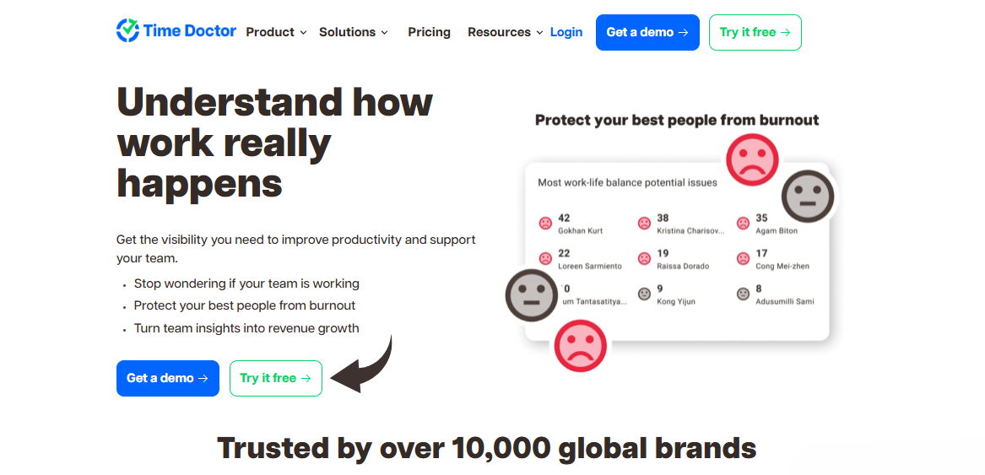Click the hero Get a demo button
The image size is (985, 475).
(168, 378)
